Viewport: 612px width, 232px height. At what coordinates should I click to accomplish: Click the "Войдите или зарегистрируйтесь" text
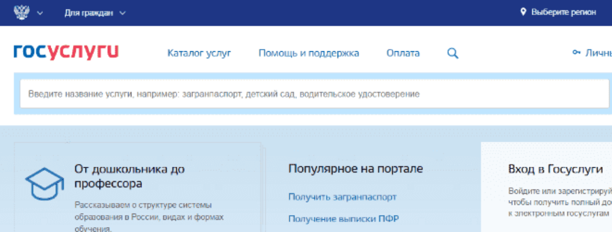coord(560,190)
